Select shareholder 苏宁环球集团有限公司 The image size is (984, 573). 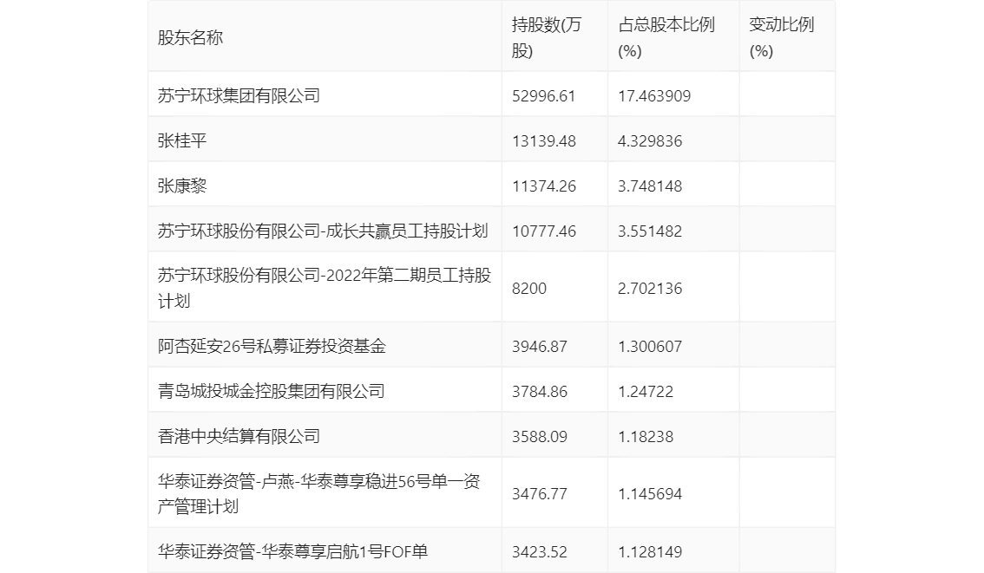coord(239,95)
